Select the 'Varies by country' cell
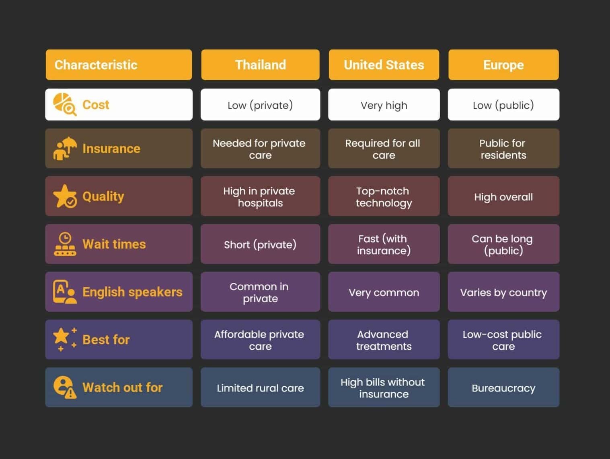Viewport: 610px width, 459px height. point(503,292)
